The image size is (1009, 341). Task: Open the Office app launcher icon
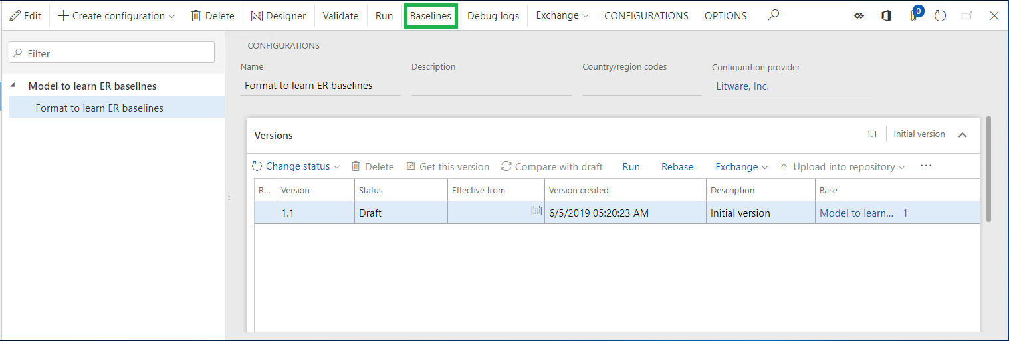tap(886, 16)
